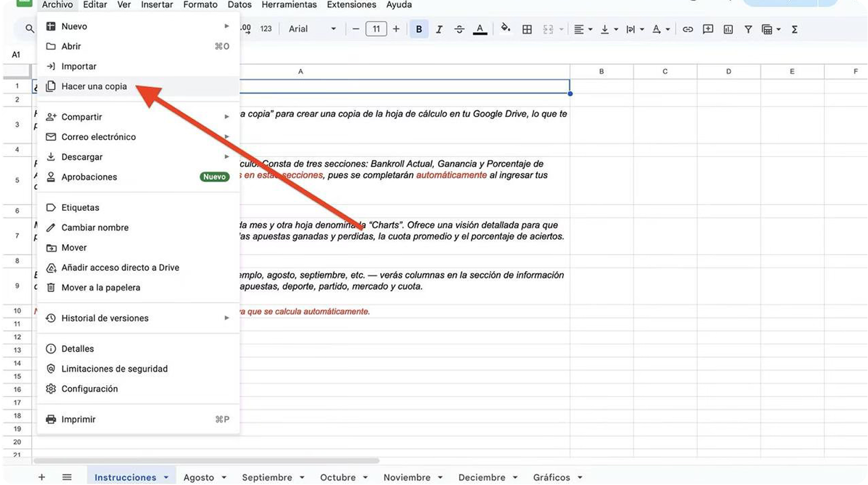Open the all sheets list icon
This screenshot has width=868, height=485.
pyautogui.click(x=67, y=477)
